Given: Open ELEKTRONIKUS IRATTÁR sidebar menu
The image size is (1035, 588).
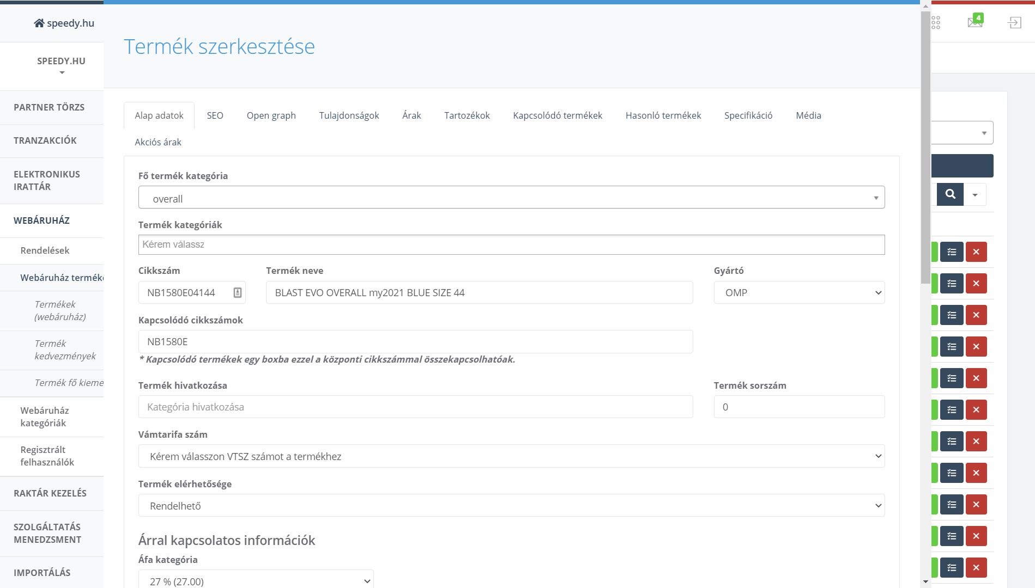Looking at the screenshot, I should pos(52,180).
